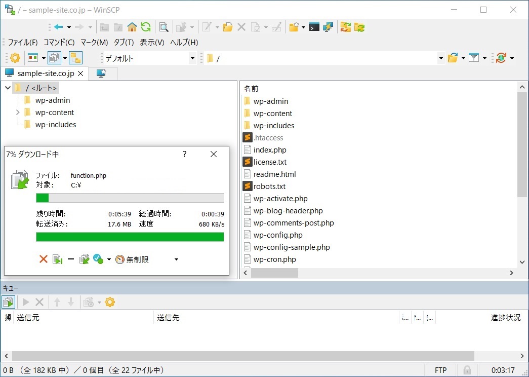This screenshot has width=529, height=377.
Task: Select wp-admin in the folder tree
Action: click(53, 100)
